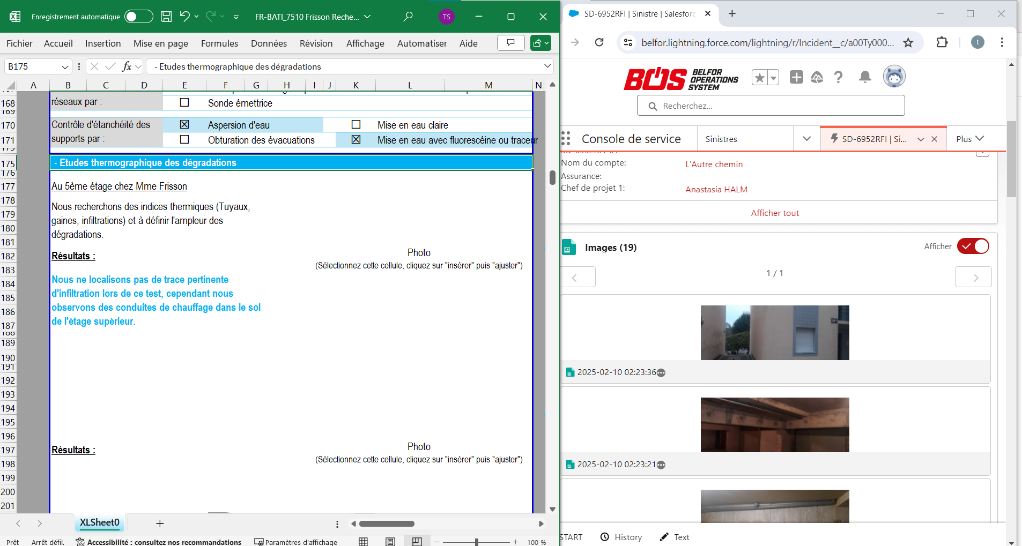The image size is (1022, 546).
Task: Open the Mise en page tab
Action: 161,43
